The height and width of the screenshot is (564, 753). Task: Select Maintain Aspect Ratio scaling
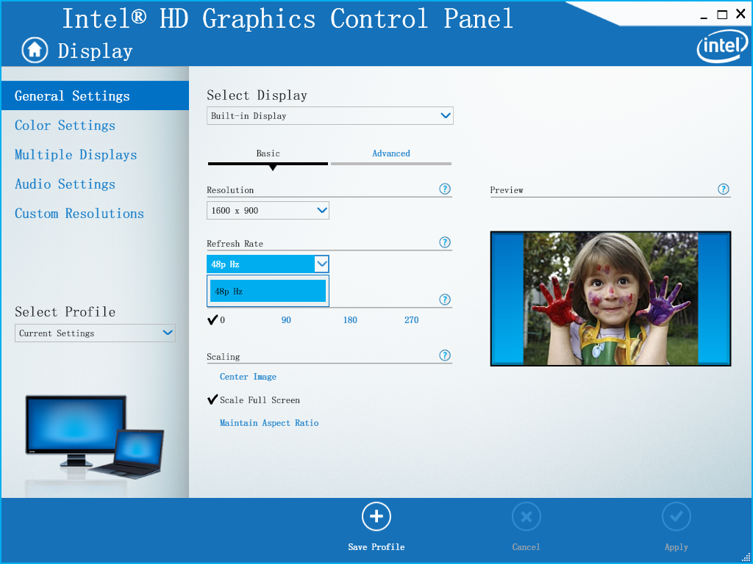tap(268, 423)
